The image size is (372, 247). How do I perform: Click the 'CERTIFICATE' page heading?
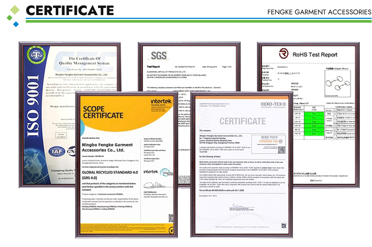(70, 11)
